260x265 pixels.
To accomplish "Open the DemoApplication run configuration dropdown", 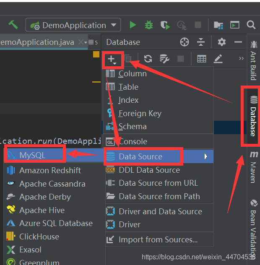I will (73, 25).
